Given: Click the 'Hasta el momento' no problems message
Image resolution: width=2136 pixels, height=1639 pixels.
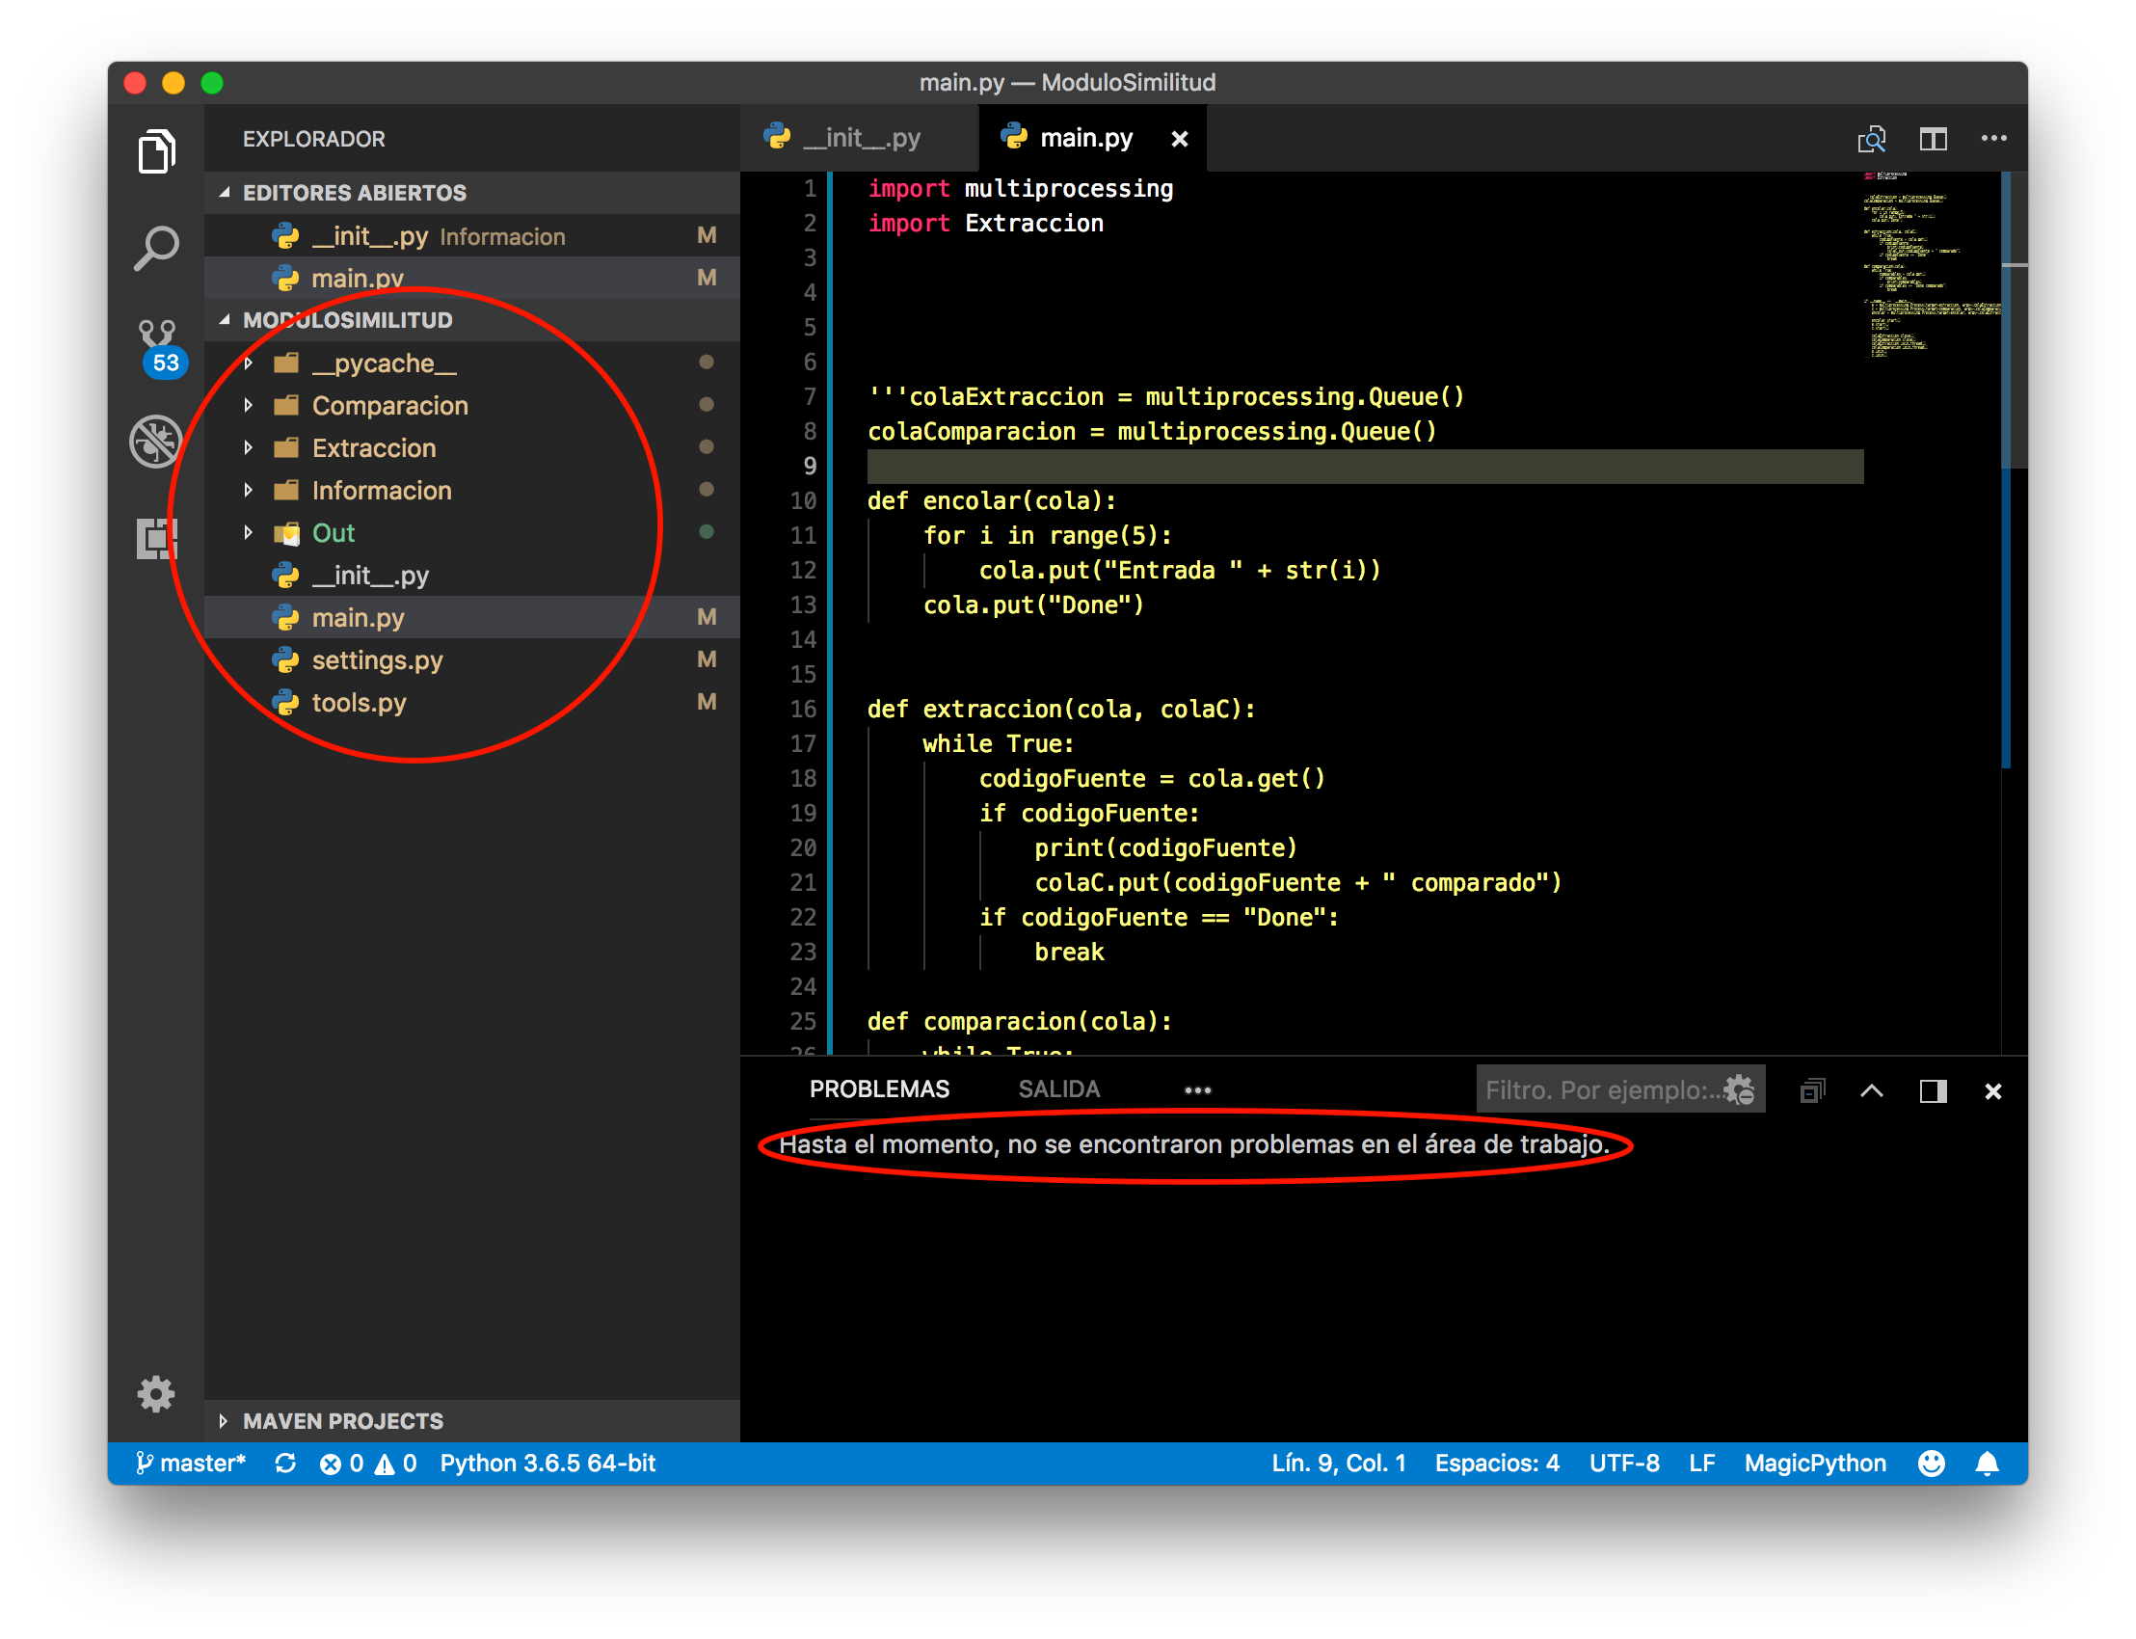Looking at the screenshot, I should click(1193, 1143).
